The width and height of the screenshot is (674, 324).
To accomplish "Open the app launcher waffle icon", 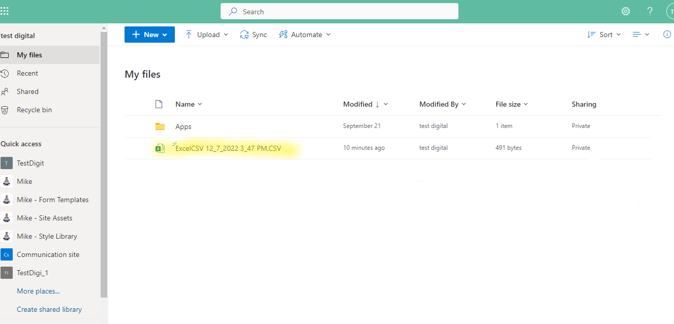I will 5,11.
